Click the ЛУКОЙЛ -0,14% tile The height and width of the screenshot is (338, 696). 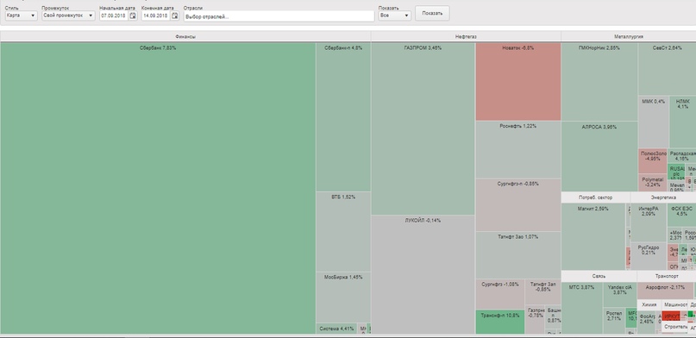pos(423,274)
